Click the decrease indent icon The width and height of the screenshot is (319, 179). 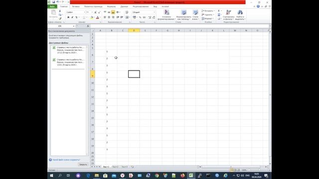click(118, 17)
